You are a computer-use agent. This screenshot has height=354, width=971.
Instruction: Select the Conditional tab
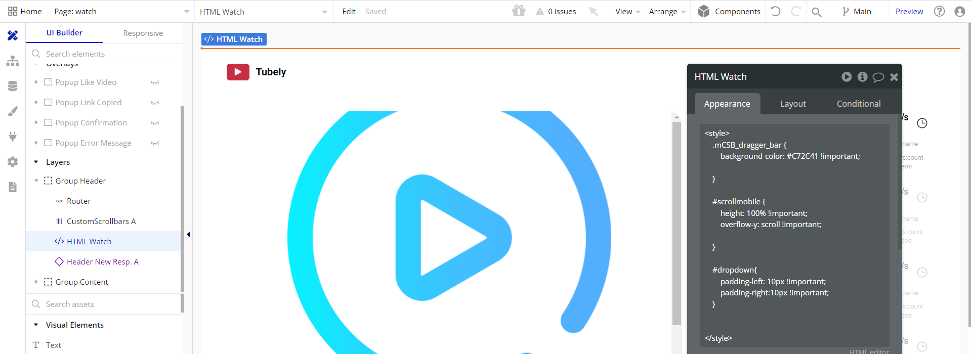pos(859,104)
